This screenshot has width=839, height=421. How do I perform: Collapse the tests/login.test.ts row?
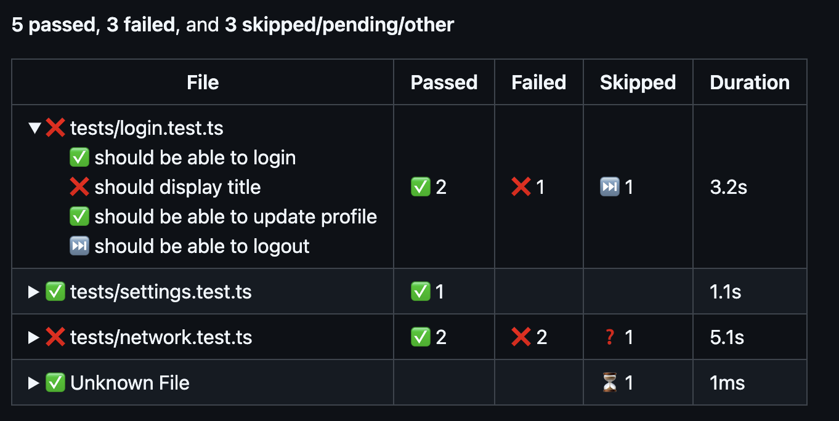(x=34, y=128)
